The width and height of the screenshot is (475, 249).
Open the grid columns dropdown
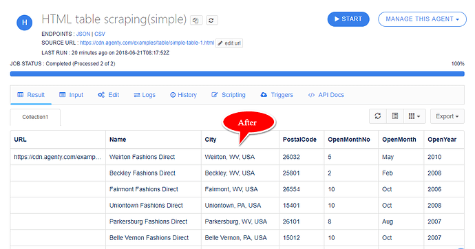click(x=414, y=116)
